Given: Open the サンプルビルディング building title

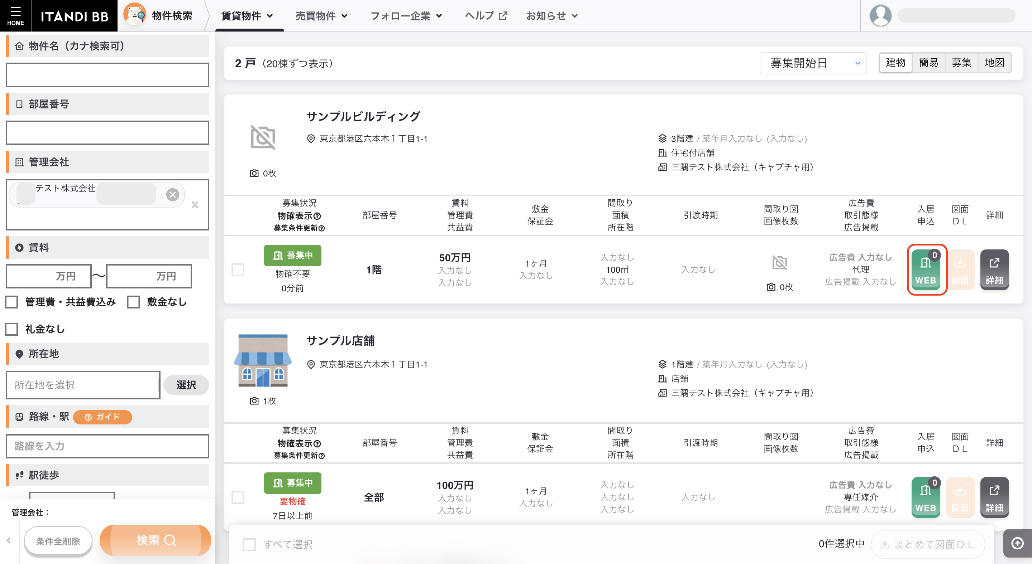Looking at the screenshot, I should click(363, 116).
